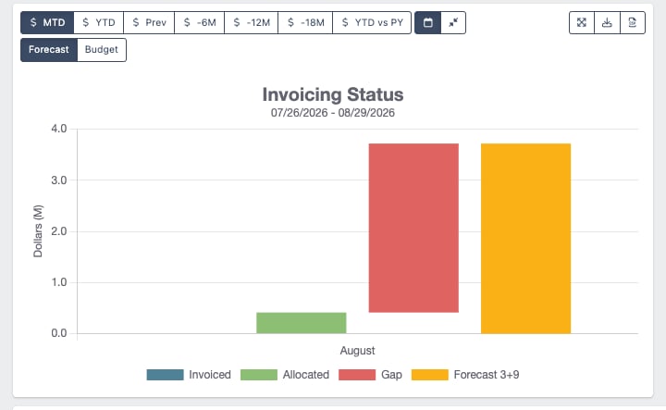The height and width of the screenshot is (410, 666).
Task: Switch to MTD period
Action: tap(47, 22)
